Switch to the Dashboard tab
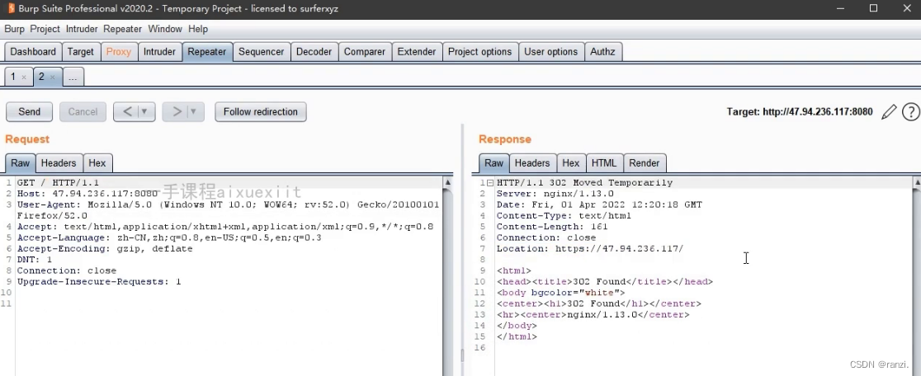The height and width of the screenshot is (376, 921). tap(33, 52)
